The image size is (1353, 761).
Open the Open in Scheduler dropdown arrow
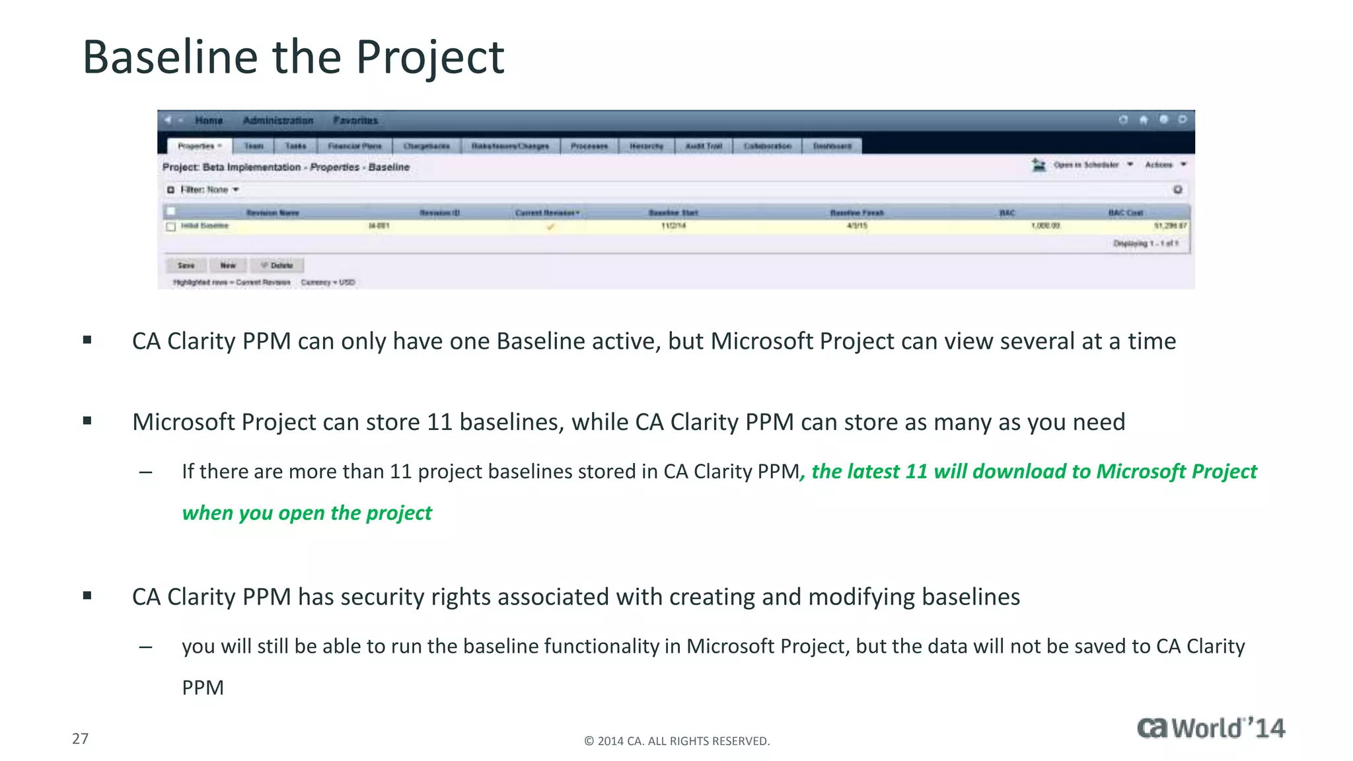click(1130, 164)
